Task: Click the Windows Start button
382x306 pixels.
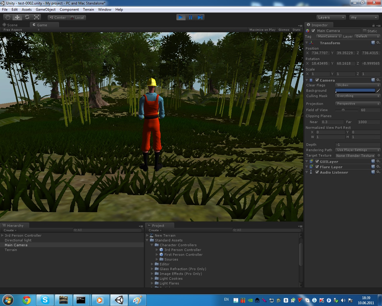Action: [8, 300]
